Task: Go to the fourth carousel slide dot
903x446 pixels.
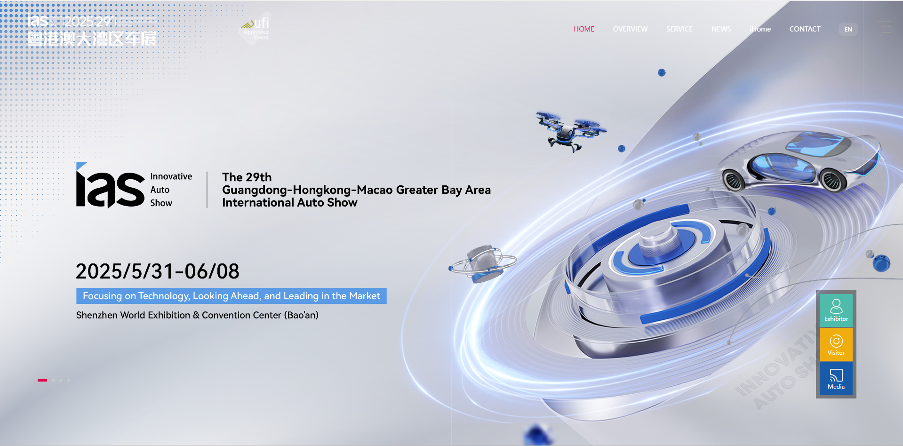Action: pyautogui.click(x=68, y=380)
